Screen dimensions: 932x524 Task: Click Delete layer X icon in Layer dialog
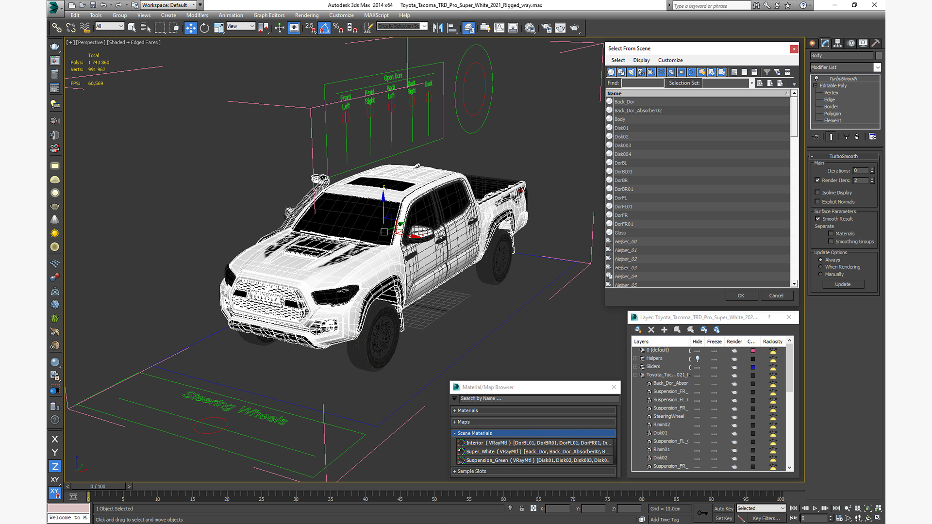point(651,329)
